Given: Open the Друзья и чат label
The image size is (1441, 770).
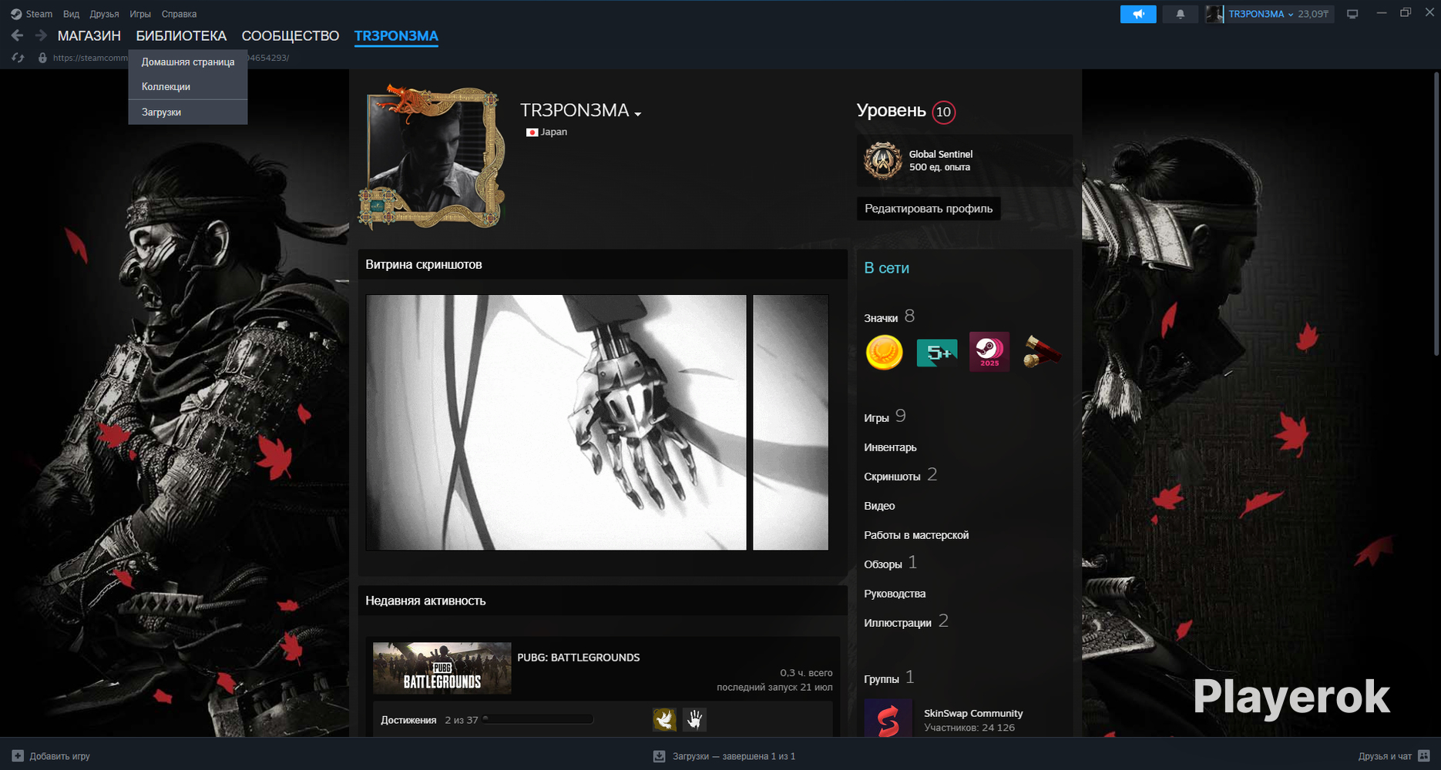Looking at the screenshot, I should click(1385, 756).
